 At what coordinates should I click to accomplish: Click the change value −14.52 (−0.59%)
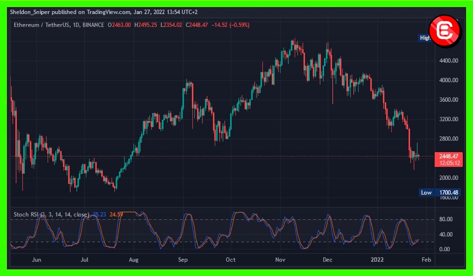(x=230, y=25)
